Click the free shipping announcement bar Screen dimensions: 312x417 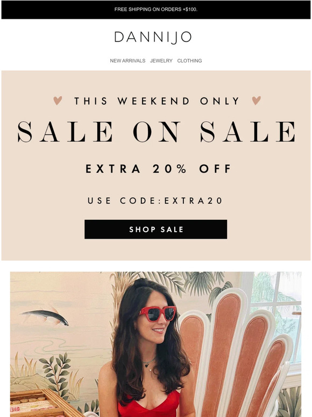coord(156,9)
